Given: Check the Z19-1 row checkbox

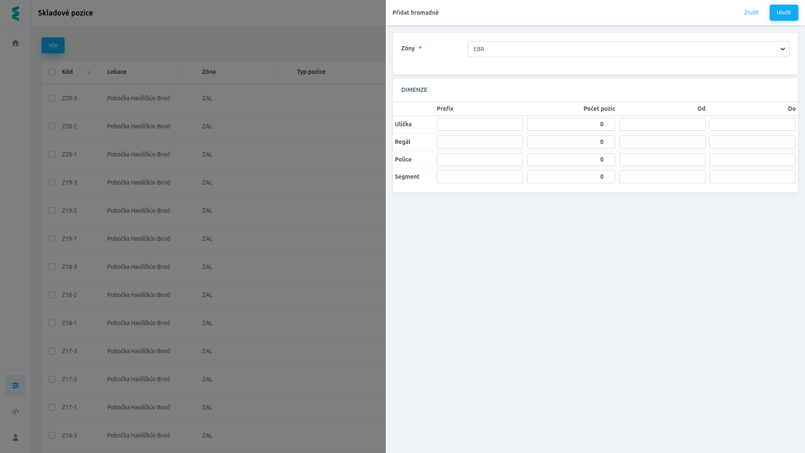Looking at the screenshot, I should click(52, 239).
